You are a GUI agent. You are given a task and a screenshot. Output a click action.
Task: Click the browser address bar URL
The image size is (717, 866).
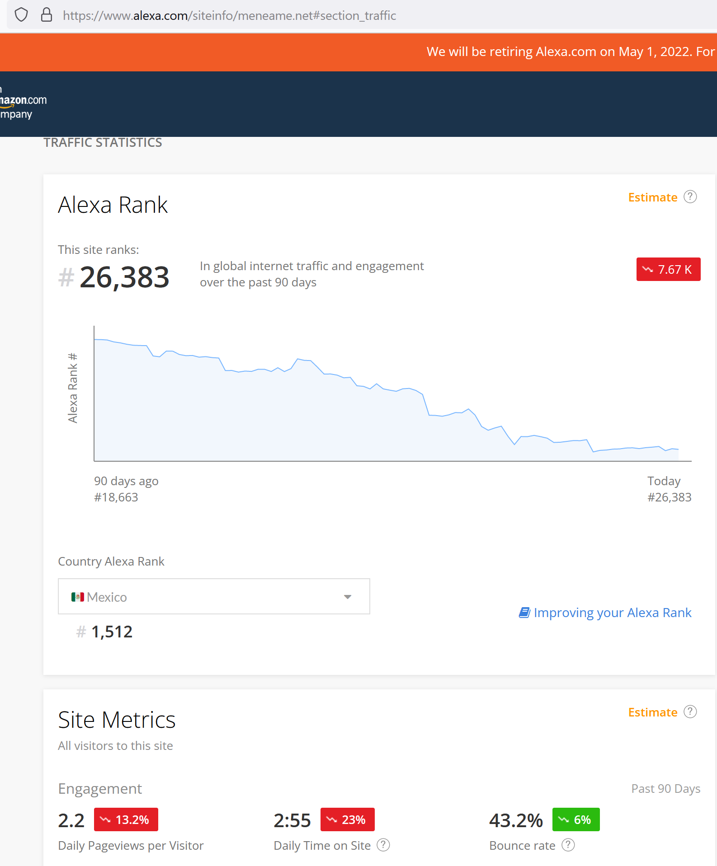(229, 15)
